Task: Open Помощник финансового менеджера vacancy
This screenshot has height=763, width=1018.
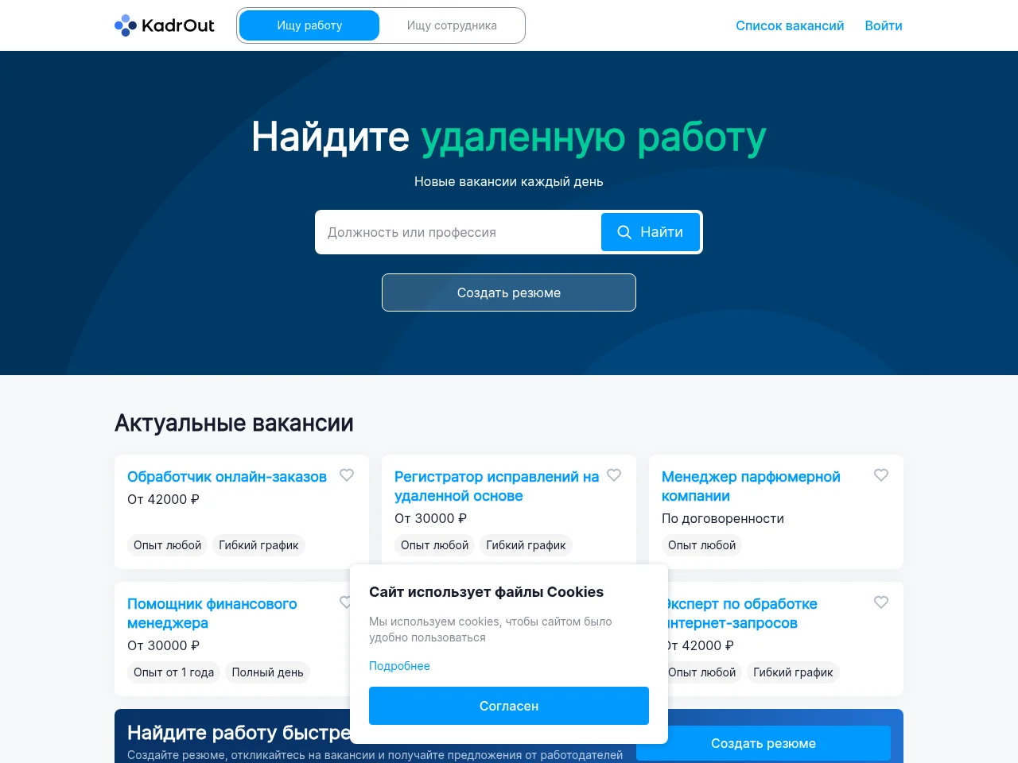Action: (x=212, y=614)
